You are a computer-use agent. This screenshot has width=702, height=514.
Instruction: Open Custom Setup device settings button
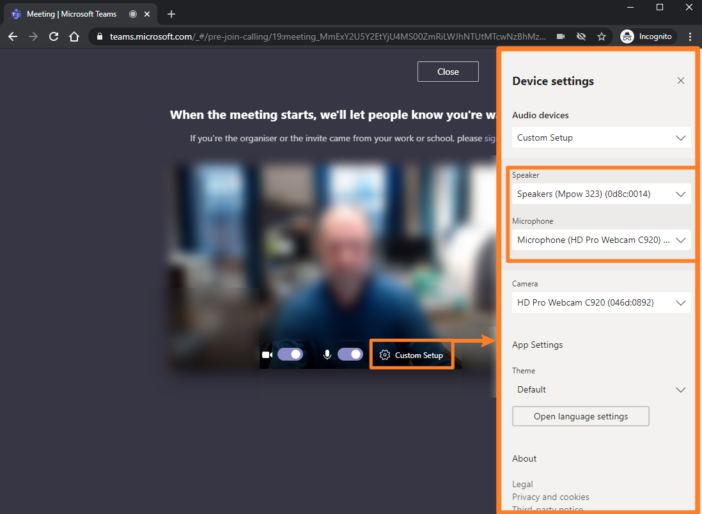pyautogui.click(x=412, y=355)
